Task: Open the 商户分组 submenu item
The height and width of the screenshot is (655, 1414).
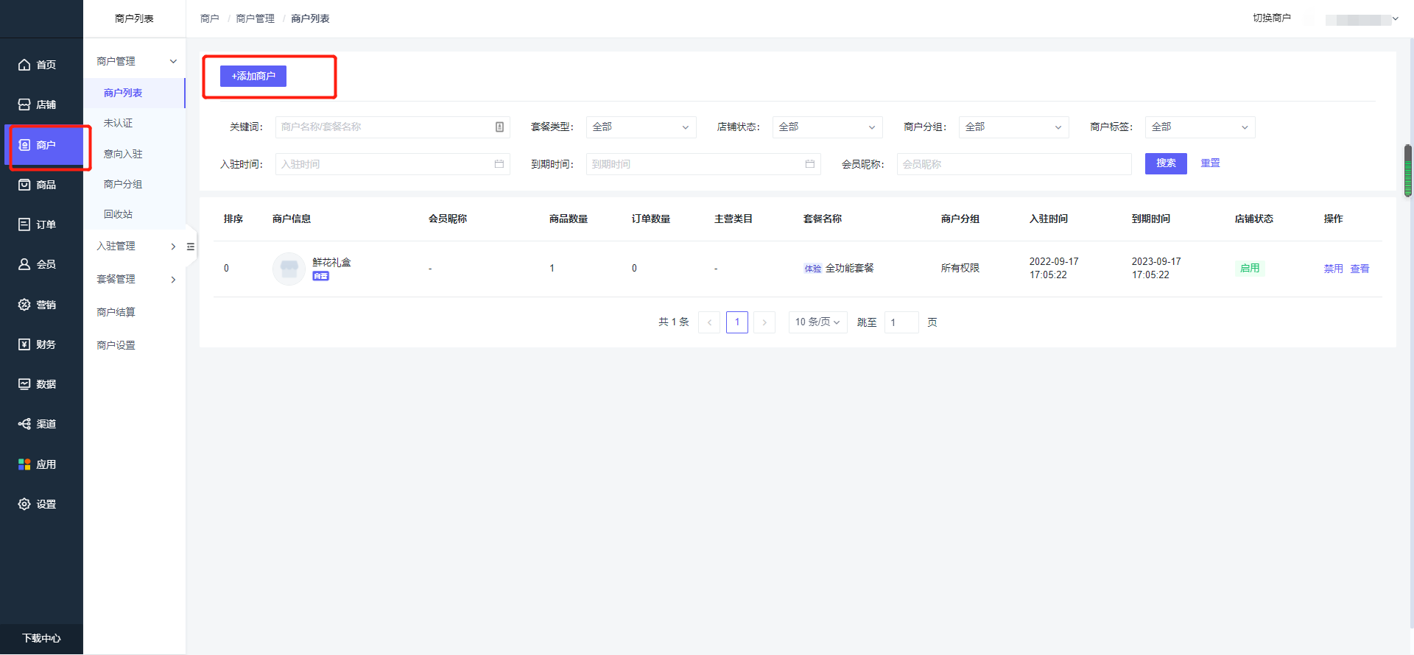Action: (123, 184)
